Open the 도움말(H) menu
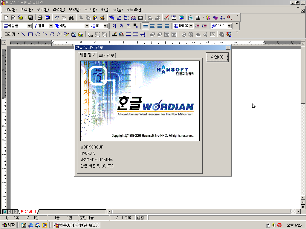 pos(134,10)
